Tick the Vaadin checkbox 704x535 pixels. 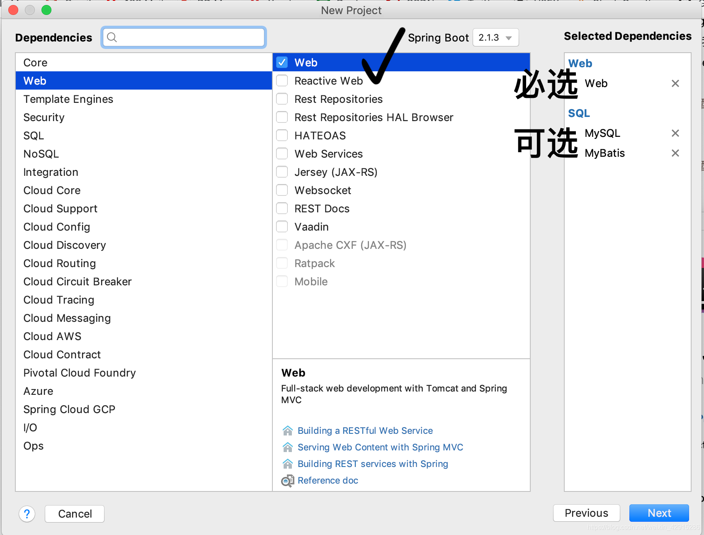282,226
